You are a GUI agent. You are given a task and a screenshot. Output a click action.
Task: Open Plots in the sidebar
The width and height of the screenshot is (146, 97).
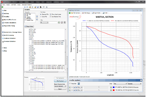[4, 51]
